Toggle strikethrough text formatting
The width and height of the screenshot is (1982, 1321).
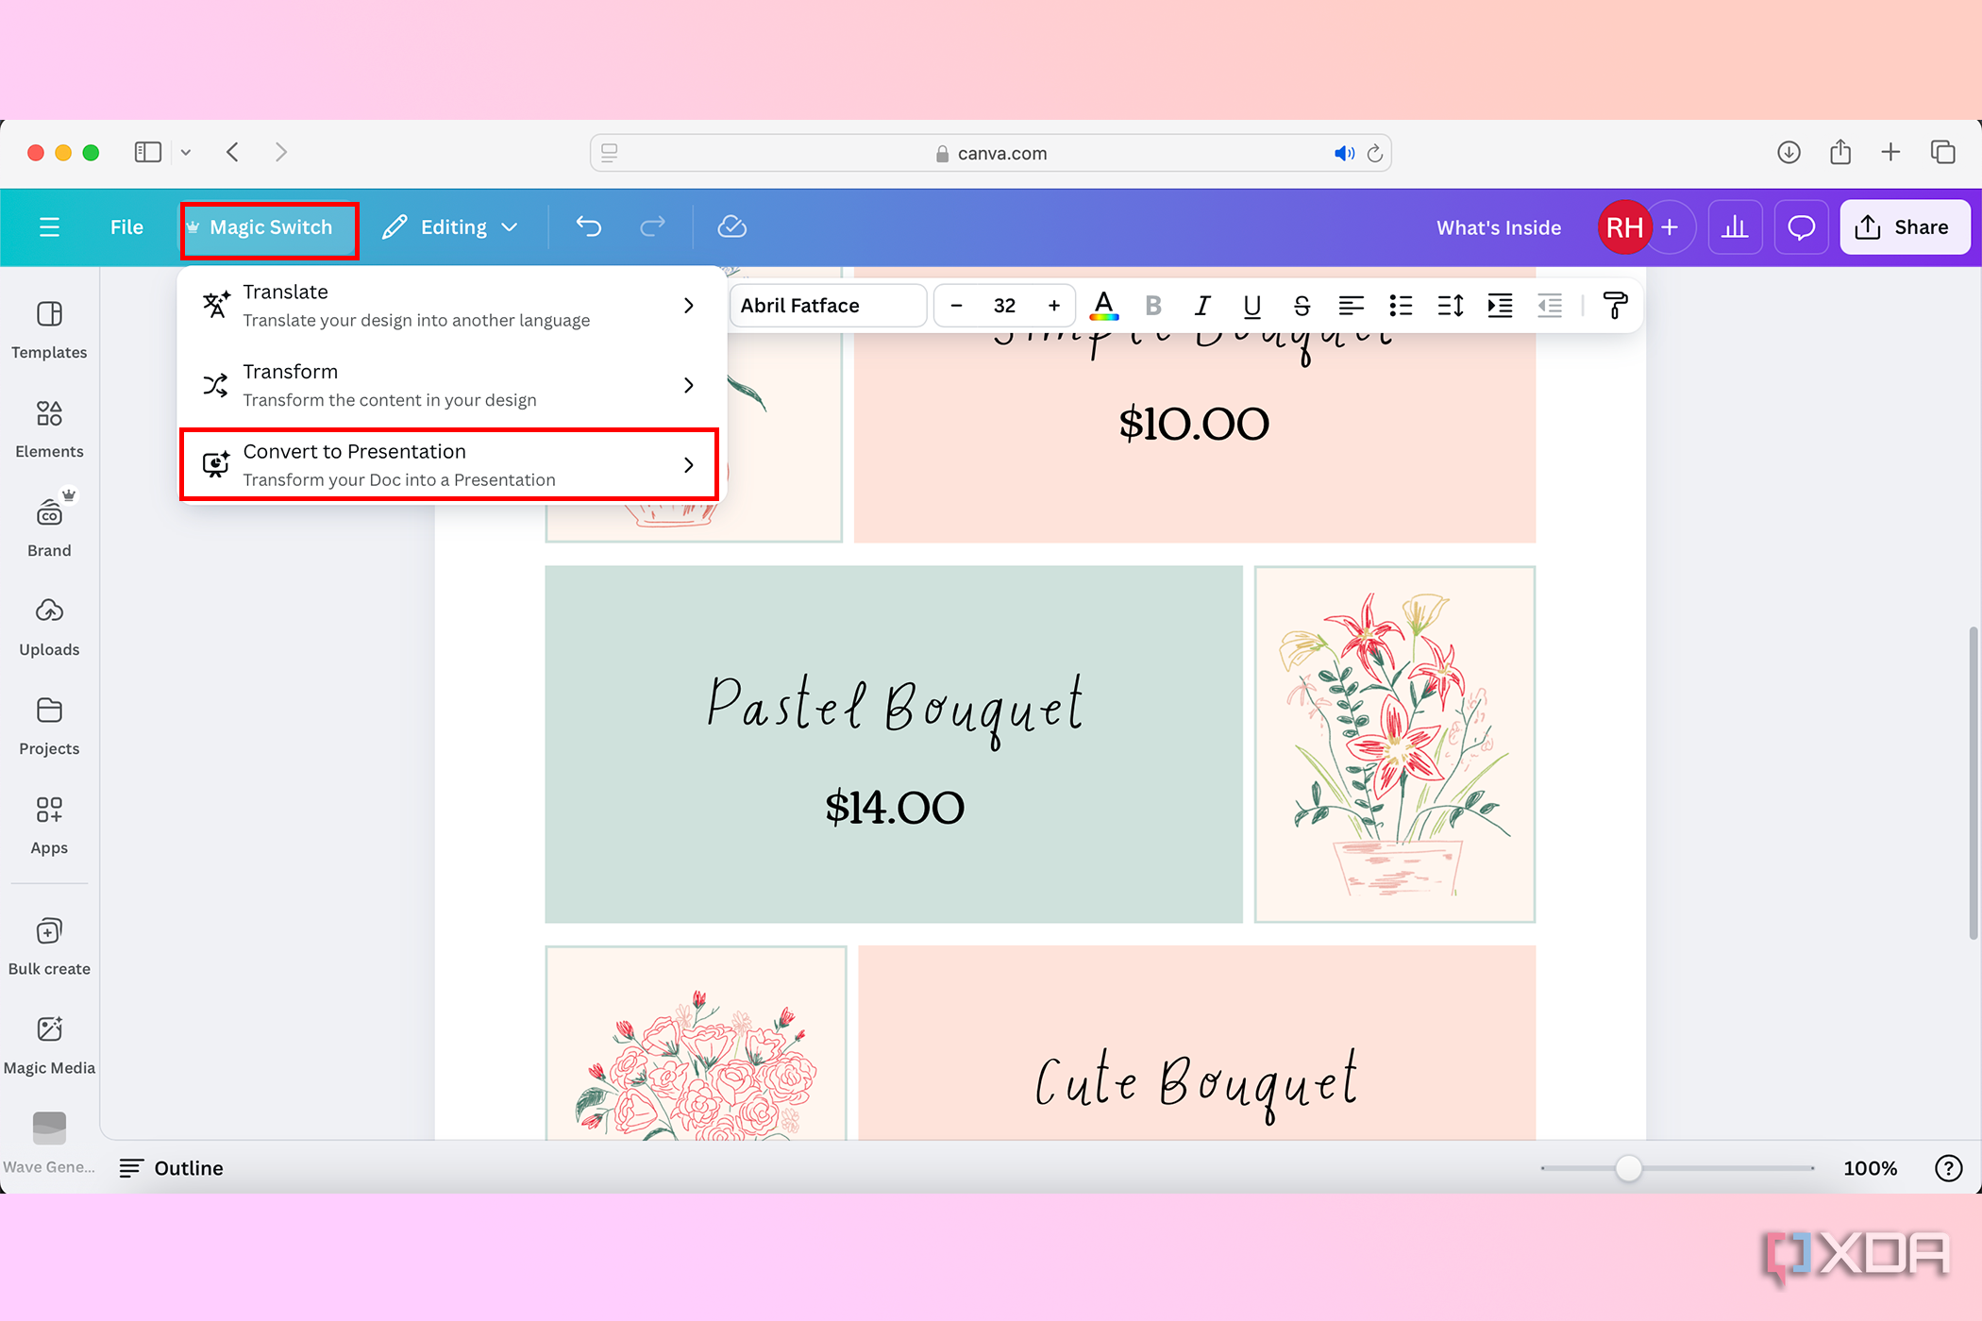(x=1302, y=305)
